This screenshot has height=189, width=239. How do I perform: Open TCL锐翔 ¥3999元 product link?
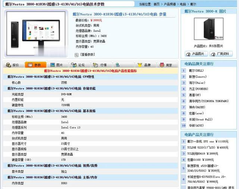click(202, 154)
